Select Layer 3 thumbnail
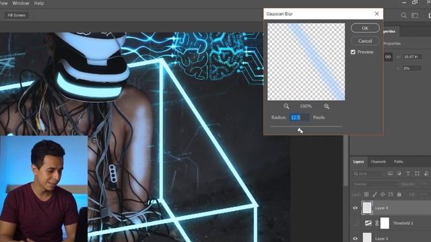 click(367, 237)
